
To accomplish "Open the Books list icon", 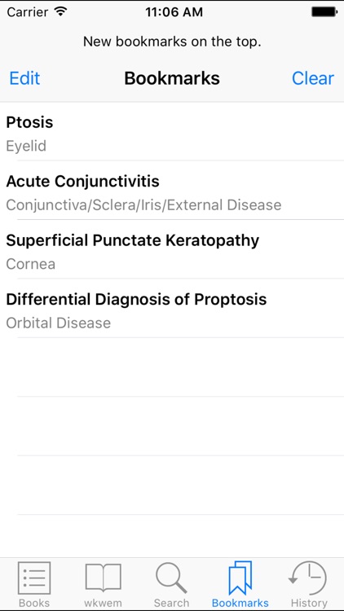I will pyautogui.click(x=34, y=578).
